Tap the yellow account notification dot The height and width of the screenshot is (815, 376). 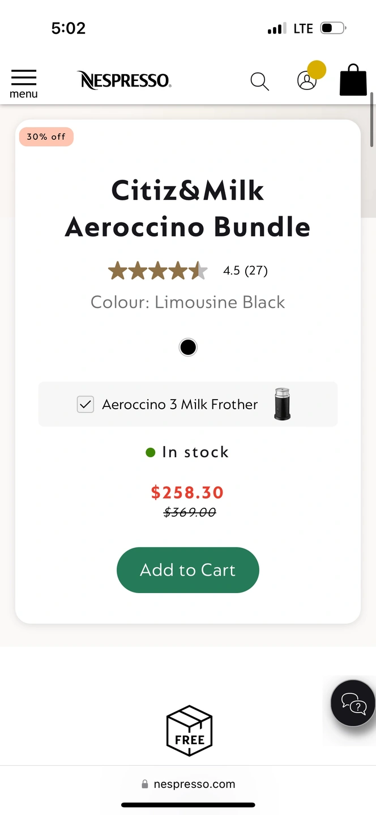317,70
